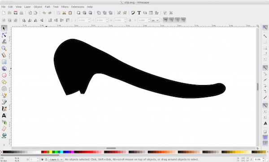Open Text and Font dialog icon
Viewport: 269px width, 162px height.
[x=139, y=13]
